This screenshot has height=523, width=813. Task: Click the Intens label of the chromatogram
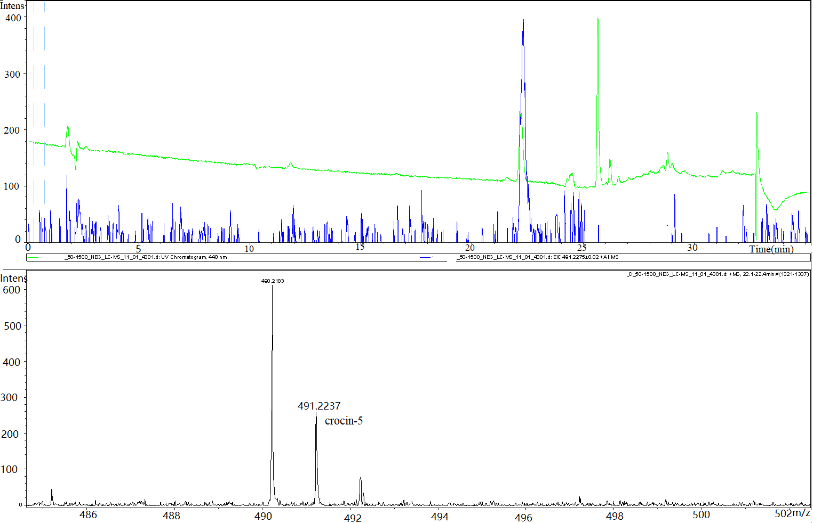(12, 6)
